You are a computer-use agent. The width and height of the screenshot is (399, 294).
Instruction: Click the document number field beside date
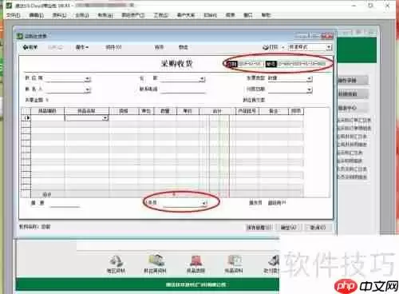click(301, 64)
